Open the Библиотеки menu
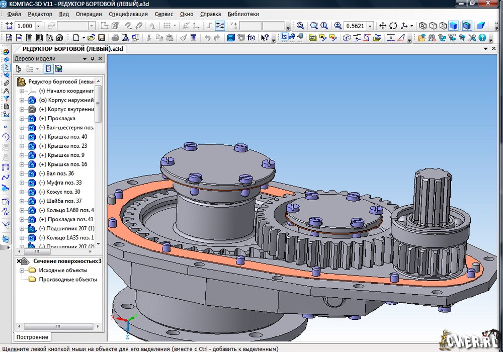The image size is (503, 352). tap(243, 14)
